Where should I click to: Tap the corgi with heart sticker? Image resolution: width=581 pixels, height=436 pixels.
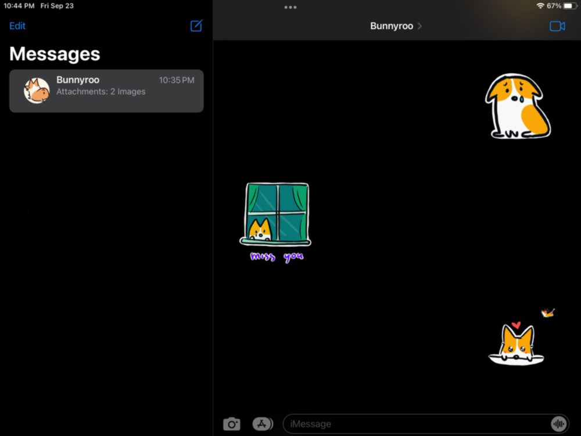coord(516,344)
